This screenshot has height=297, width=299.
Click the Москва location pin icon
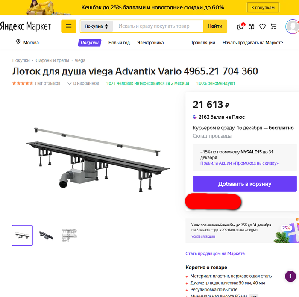click(18, 42)
